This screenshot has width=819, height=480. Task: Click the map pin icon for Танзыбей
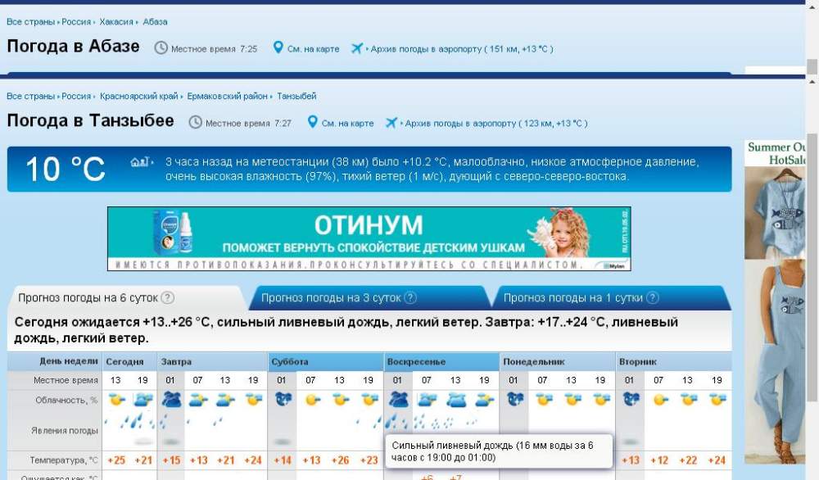click(312, 122)
